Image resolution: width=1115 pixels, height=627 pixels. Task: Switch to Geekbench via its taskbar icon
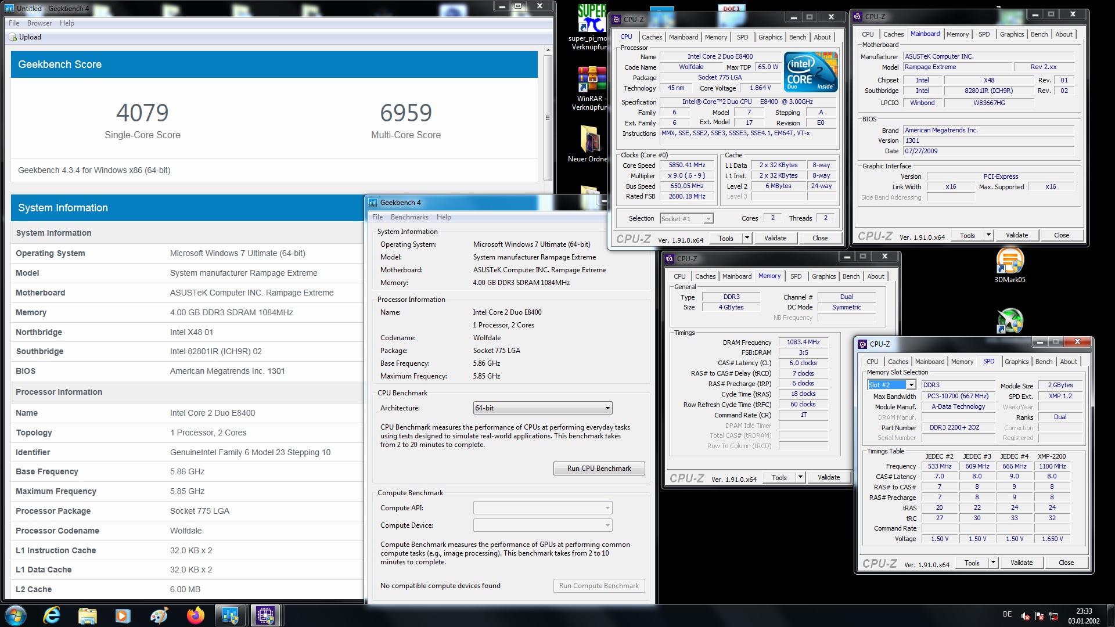pos(230,615)
